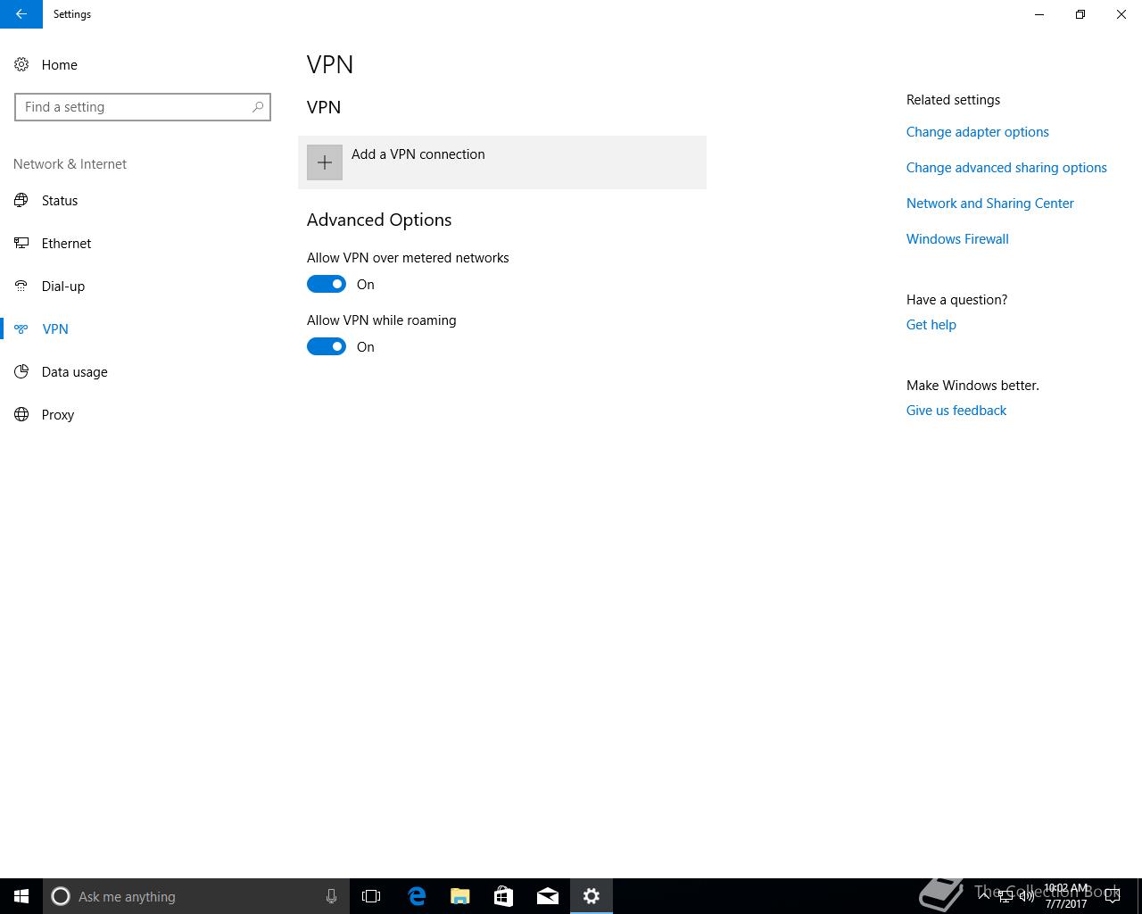Expand hidden system tray icons
1142x914 pixels.
point(984,896)
